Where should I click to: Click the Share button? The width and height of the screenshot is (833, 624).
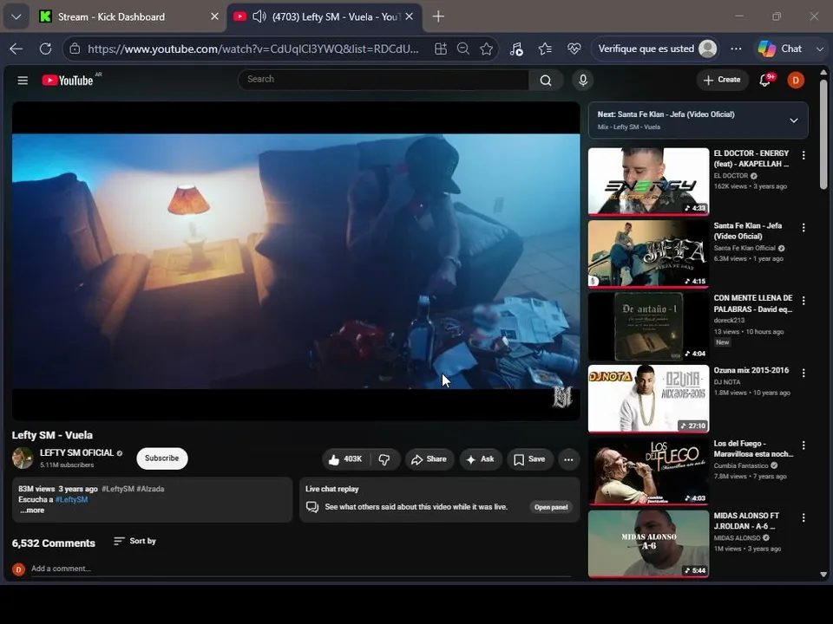(x=430, y=459)
